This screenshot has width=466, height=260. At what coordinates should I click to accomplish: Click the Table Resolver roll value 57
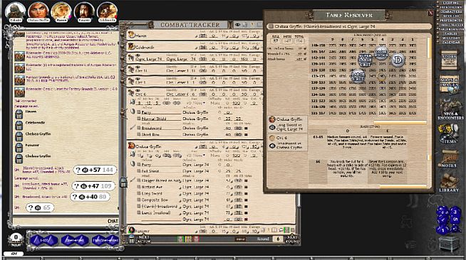(x=276, y=41)
